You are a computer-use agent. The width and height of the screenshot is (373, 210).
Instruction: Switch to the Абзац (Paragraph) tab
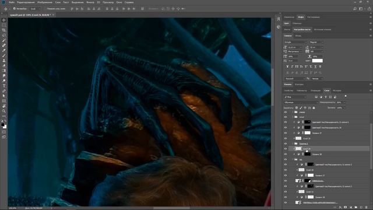298,36
